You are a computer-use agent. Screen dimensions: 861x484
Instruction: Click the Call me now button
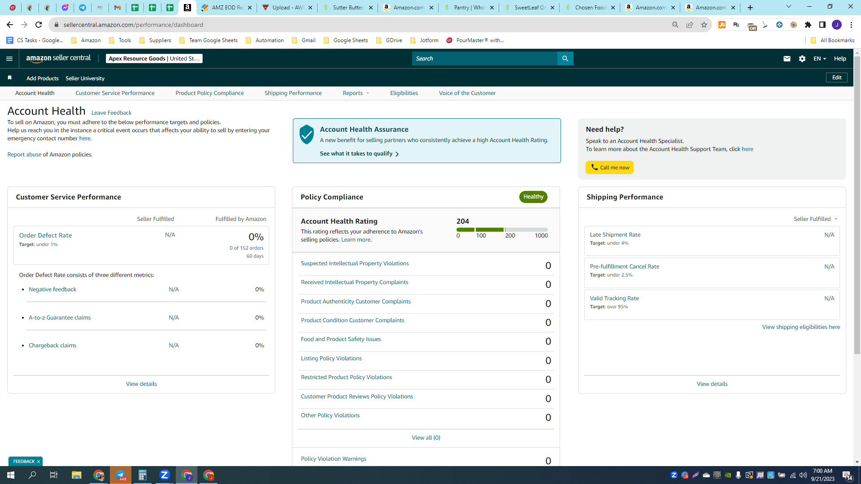(609, 168)
